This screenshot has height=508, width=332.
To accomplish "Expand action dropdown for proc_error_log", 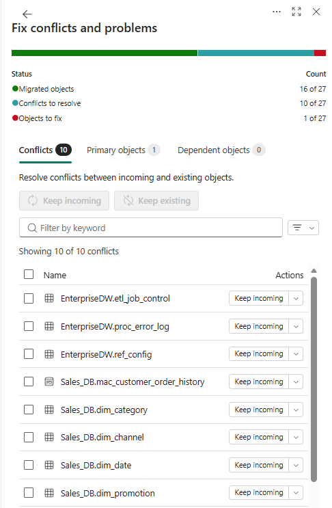I will pos(296,326).
